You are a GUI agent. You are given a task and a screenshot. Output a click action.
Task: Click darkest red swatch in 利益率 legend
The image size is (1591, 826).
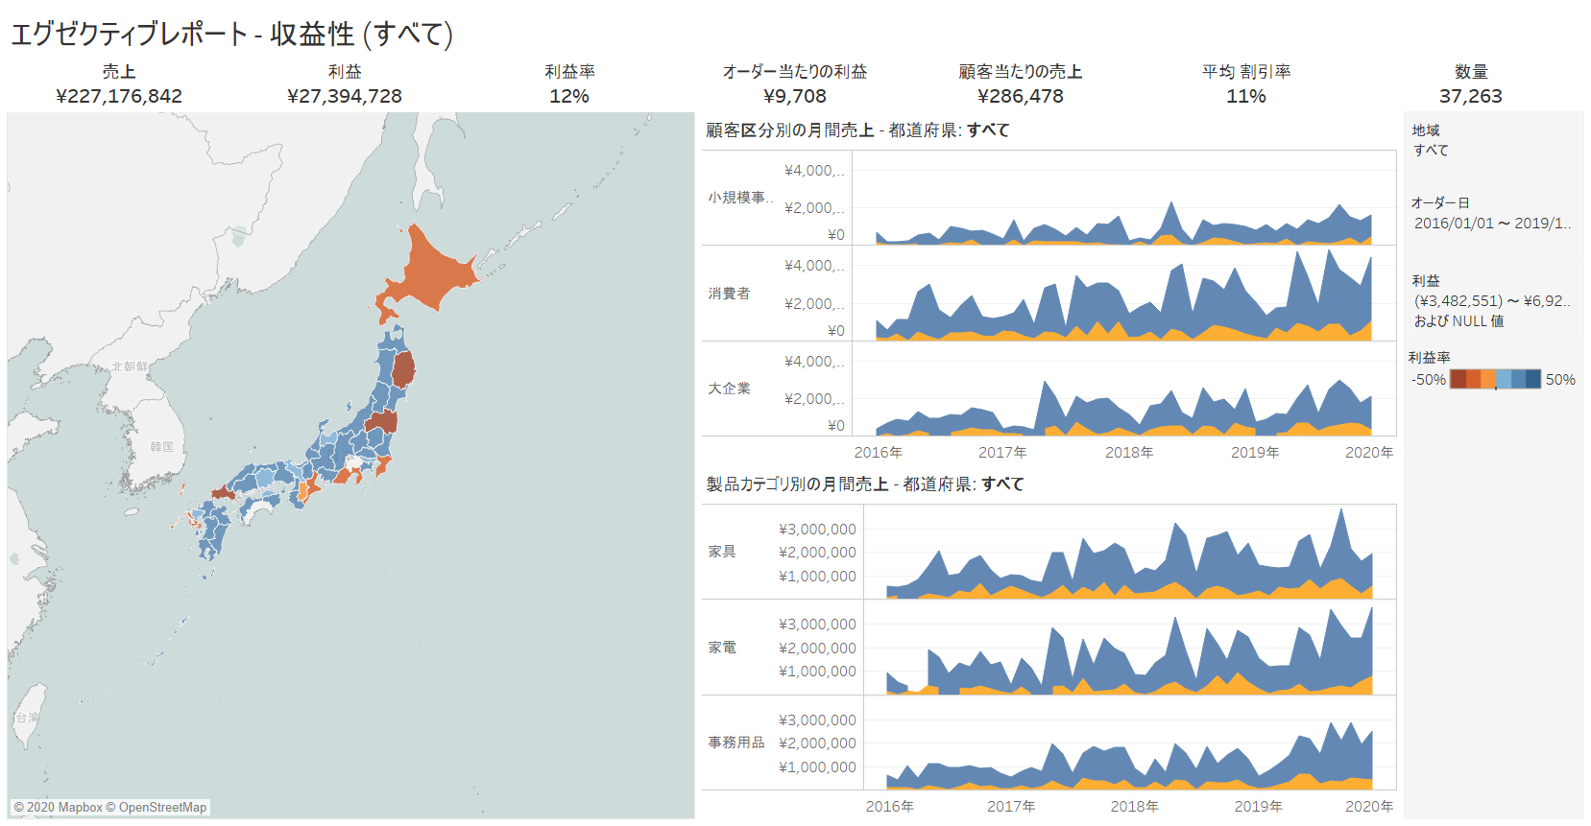[1458, 380]
